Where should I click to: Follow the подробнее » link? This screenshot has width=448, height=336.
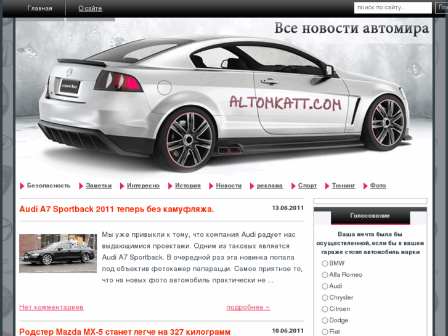tap(248, 307)
